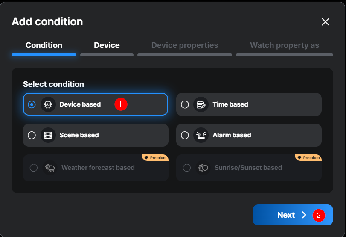The height and width of the screenshot is (237, 346).
Task: Close the Add condition dialog
Action: 326,22
